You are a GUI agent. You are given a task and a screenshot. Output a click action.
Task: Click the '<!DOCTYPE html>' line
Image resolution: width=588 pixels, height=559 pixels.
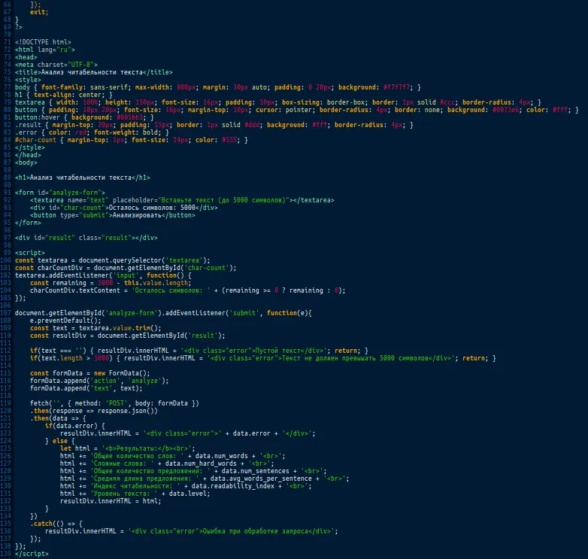coord(43,42)
